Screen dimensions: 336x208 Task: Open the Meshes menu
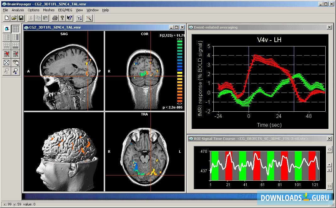49,10
